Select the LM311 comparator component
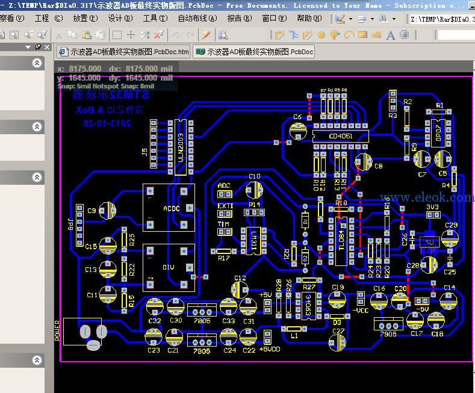 tap(254, 241)
